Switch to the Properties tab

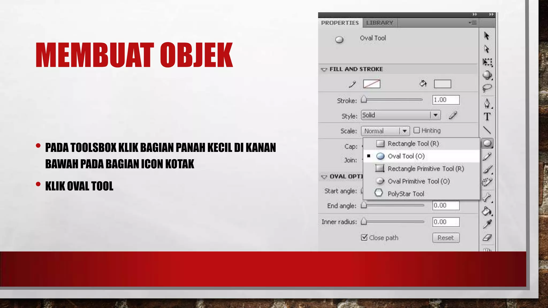click(x=340, y=23)
